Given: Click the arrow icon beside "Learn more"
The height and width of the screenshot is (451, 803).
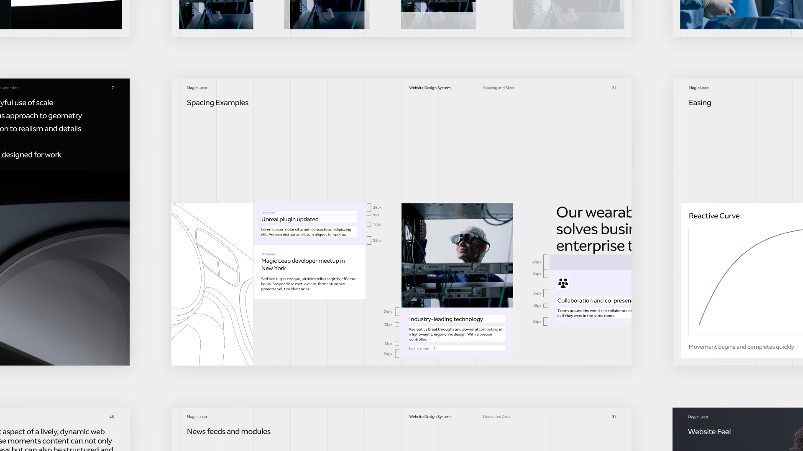Looking at the screenshot, I should tap(433, 348).
